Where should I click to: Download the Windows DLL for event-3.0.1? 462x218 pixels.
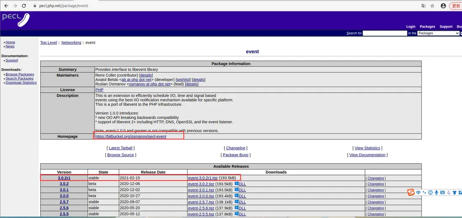point(240,190)
